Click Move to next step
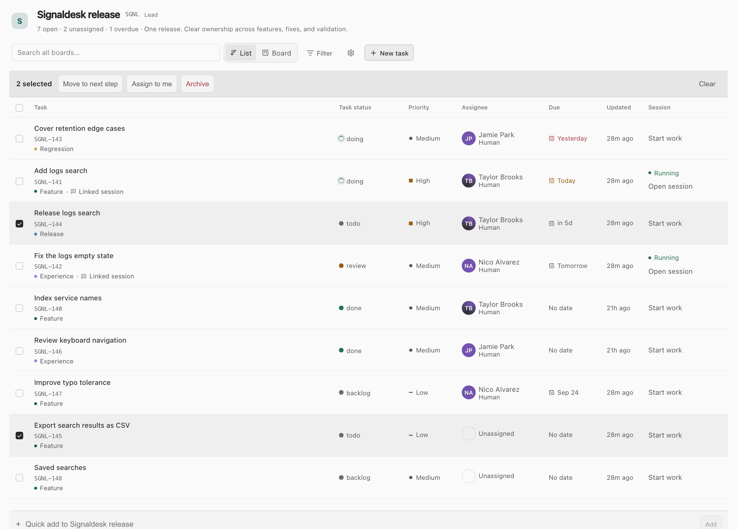 point(90,84)
